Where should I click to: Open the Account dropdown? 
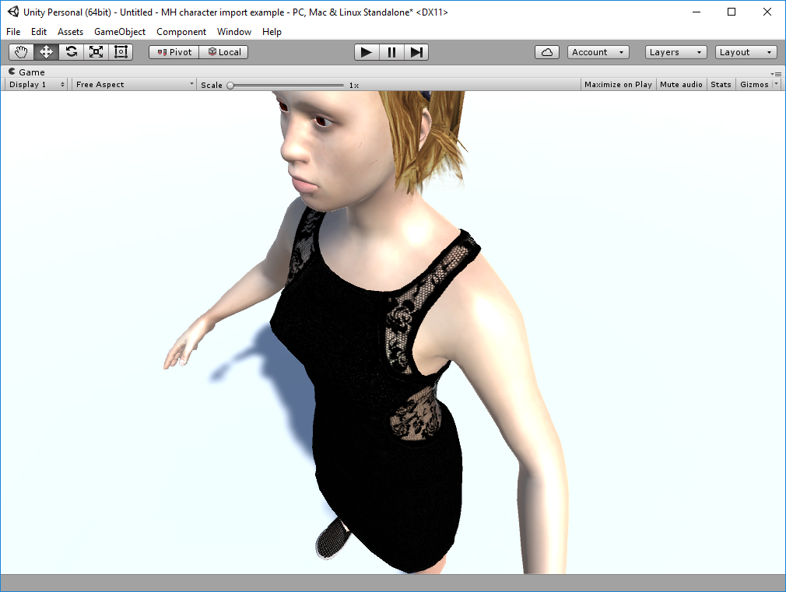click(x=598, y=52)
